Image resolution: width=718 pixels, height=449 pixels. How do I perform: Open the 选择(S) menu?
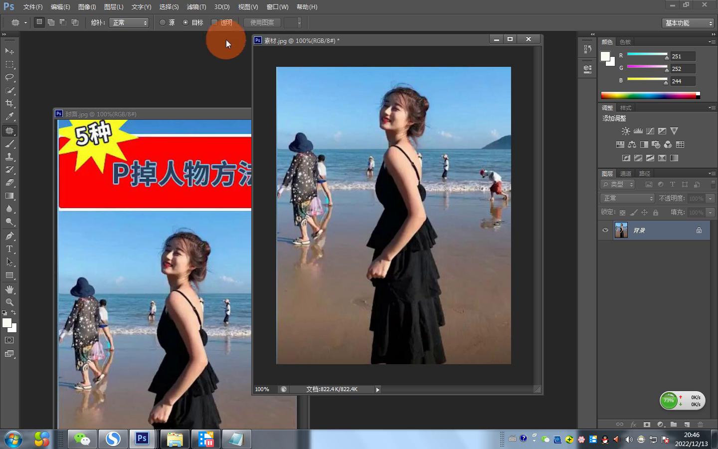click(169, 7)
